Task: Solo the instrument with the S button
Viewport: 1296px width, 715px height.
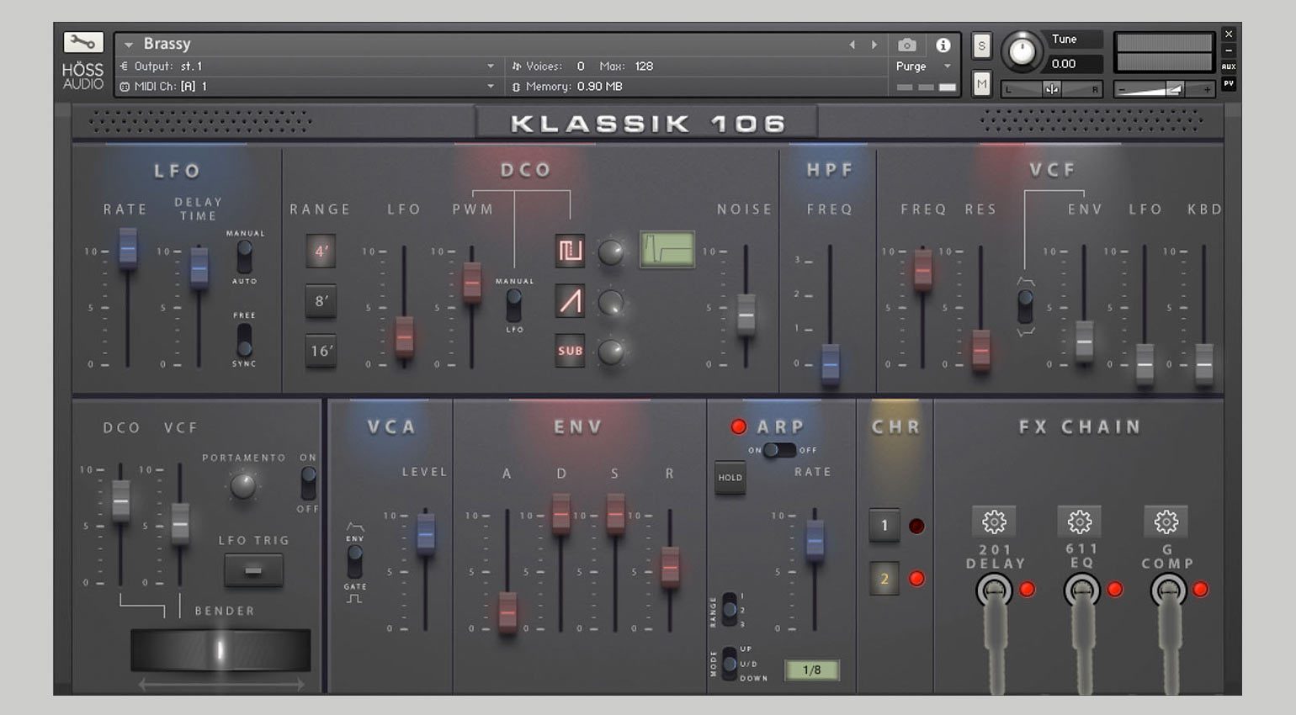Action: pyautogui.click(x=981, y=46)
